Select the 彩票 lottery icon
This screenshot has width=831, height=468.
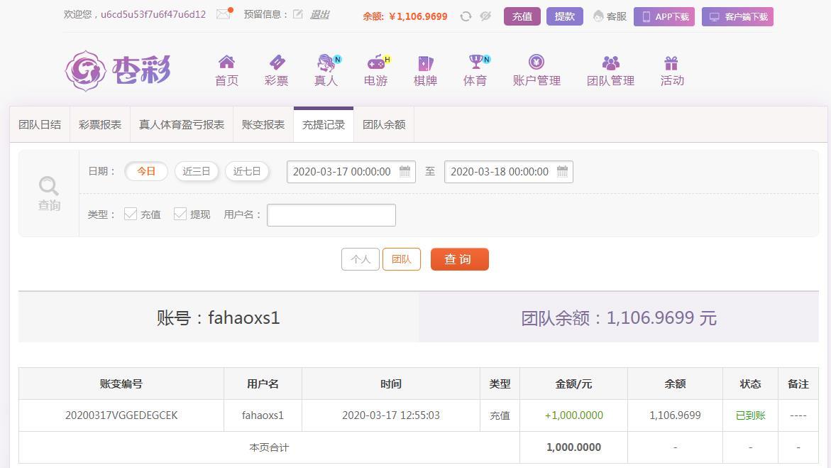click(x=276, y=69)
